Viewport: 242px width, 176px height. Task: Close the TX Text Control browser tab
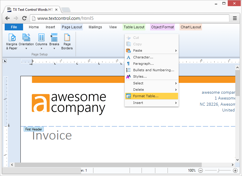(x=56, y=10)
